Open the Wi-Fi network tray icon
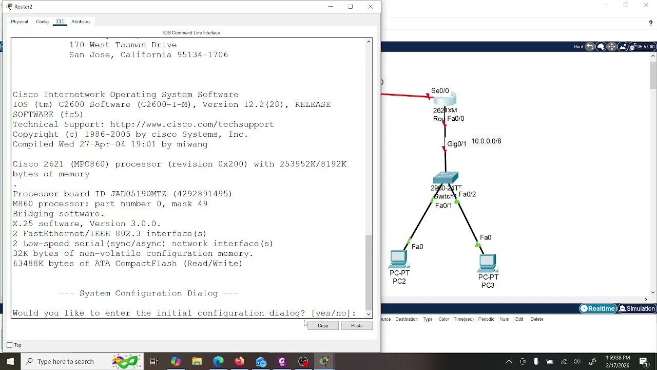The width and height of the screenshot is (657, 370). pyautogui.click(x=564, y=361)
